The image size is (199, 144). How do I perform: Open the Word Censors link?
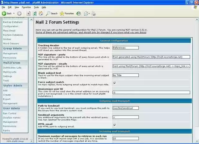pyautogui.click(x=11, y=43)
